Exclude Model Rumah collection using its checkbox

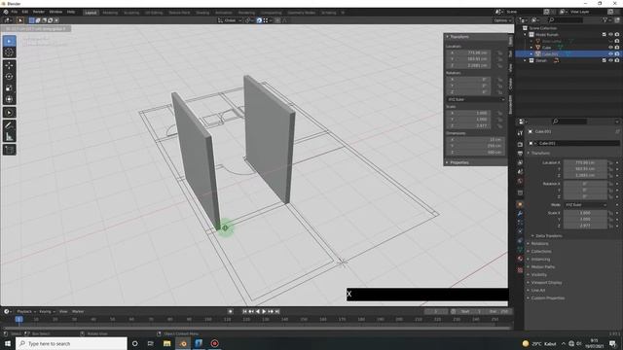click(605, 35)
